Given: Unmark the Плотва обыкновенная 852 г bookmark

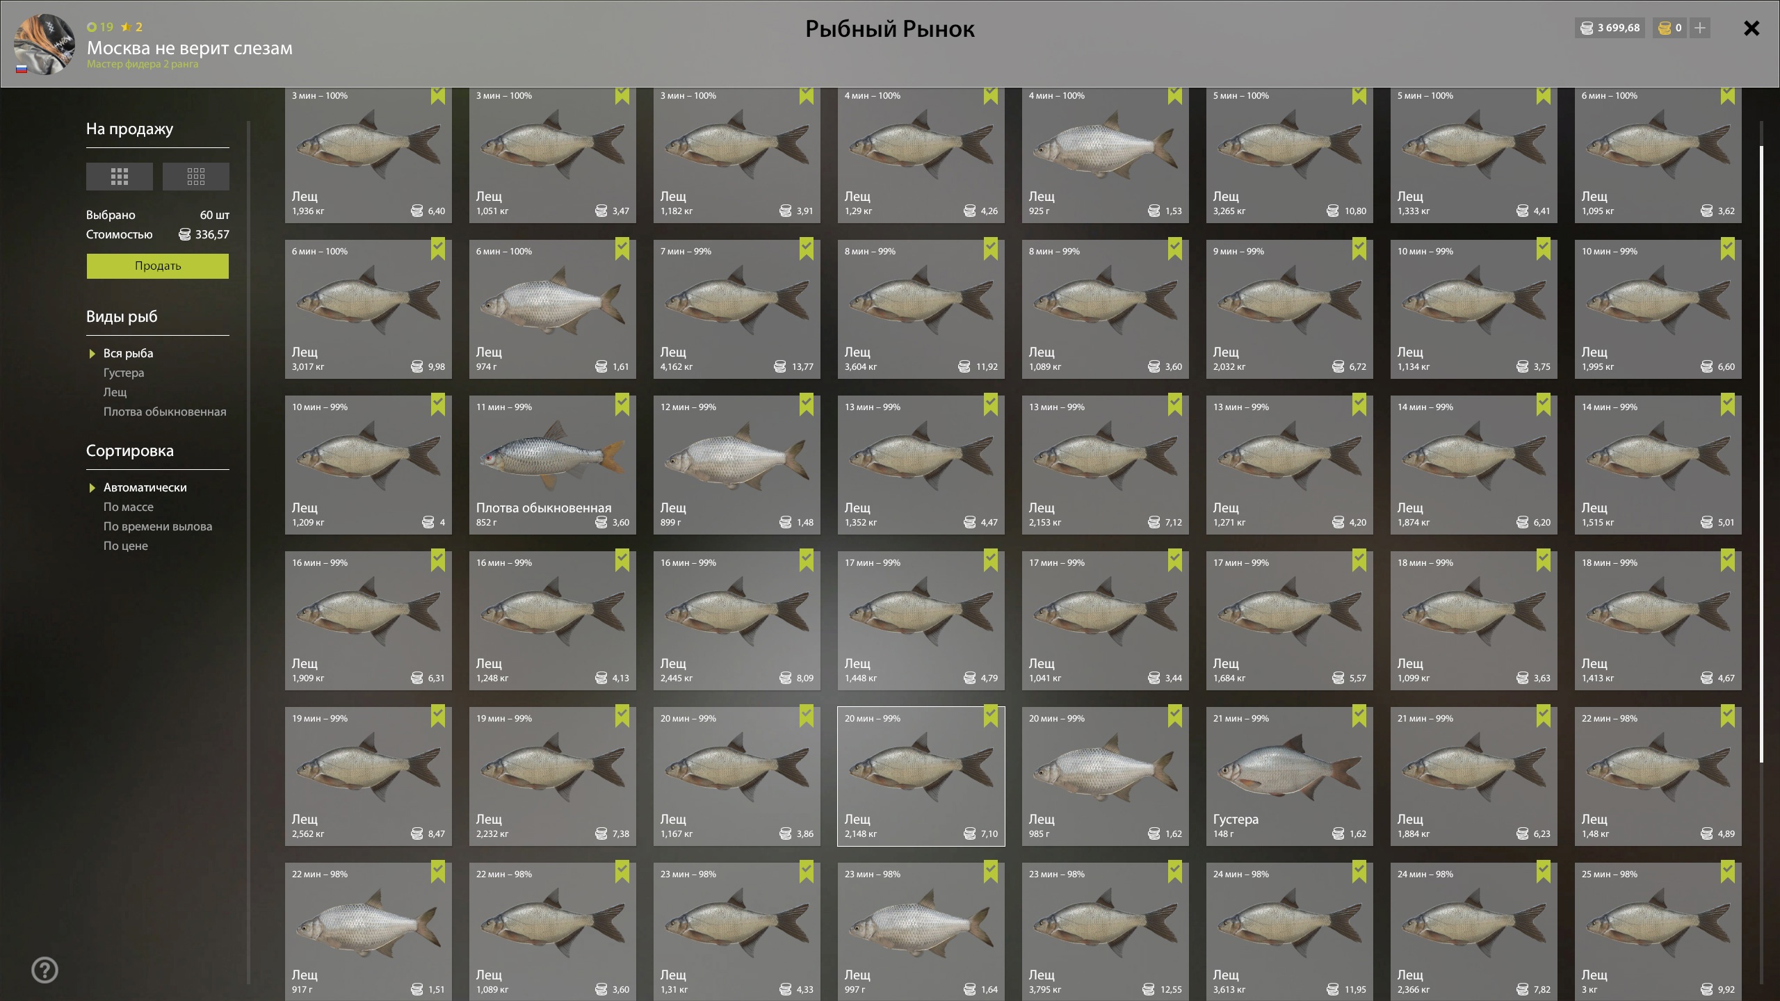Looking at the screenshot, I should click(x=622, y=405).
